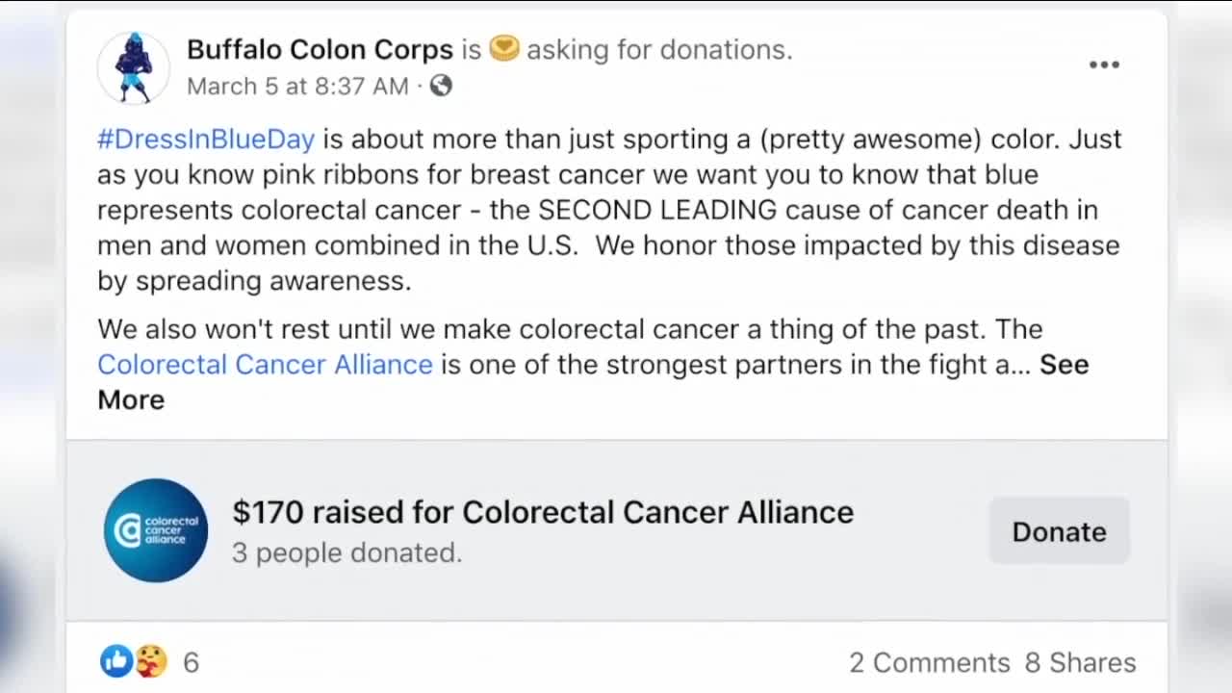This screenshot has height=693, width=1232.
Task: Open the $170 raised fundraiser title
Action: tap(543, 512)
